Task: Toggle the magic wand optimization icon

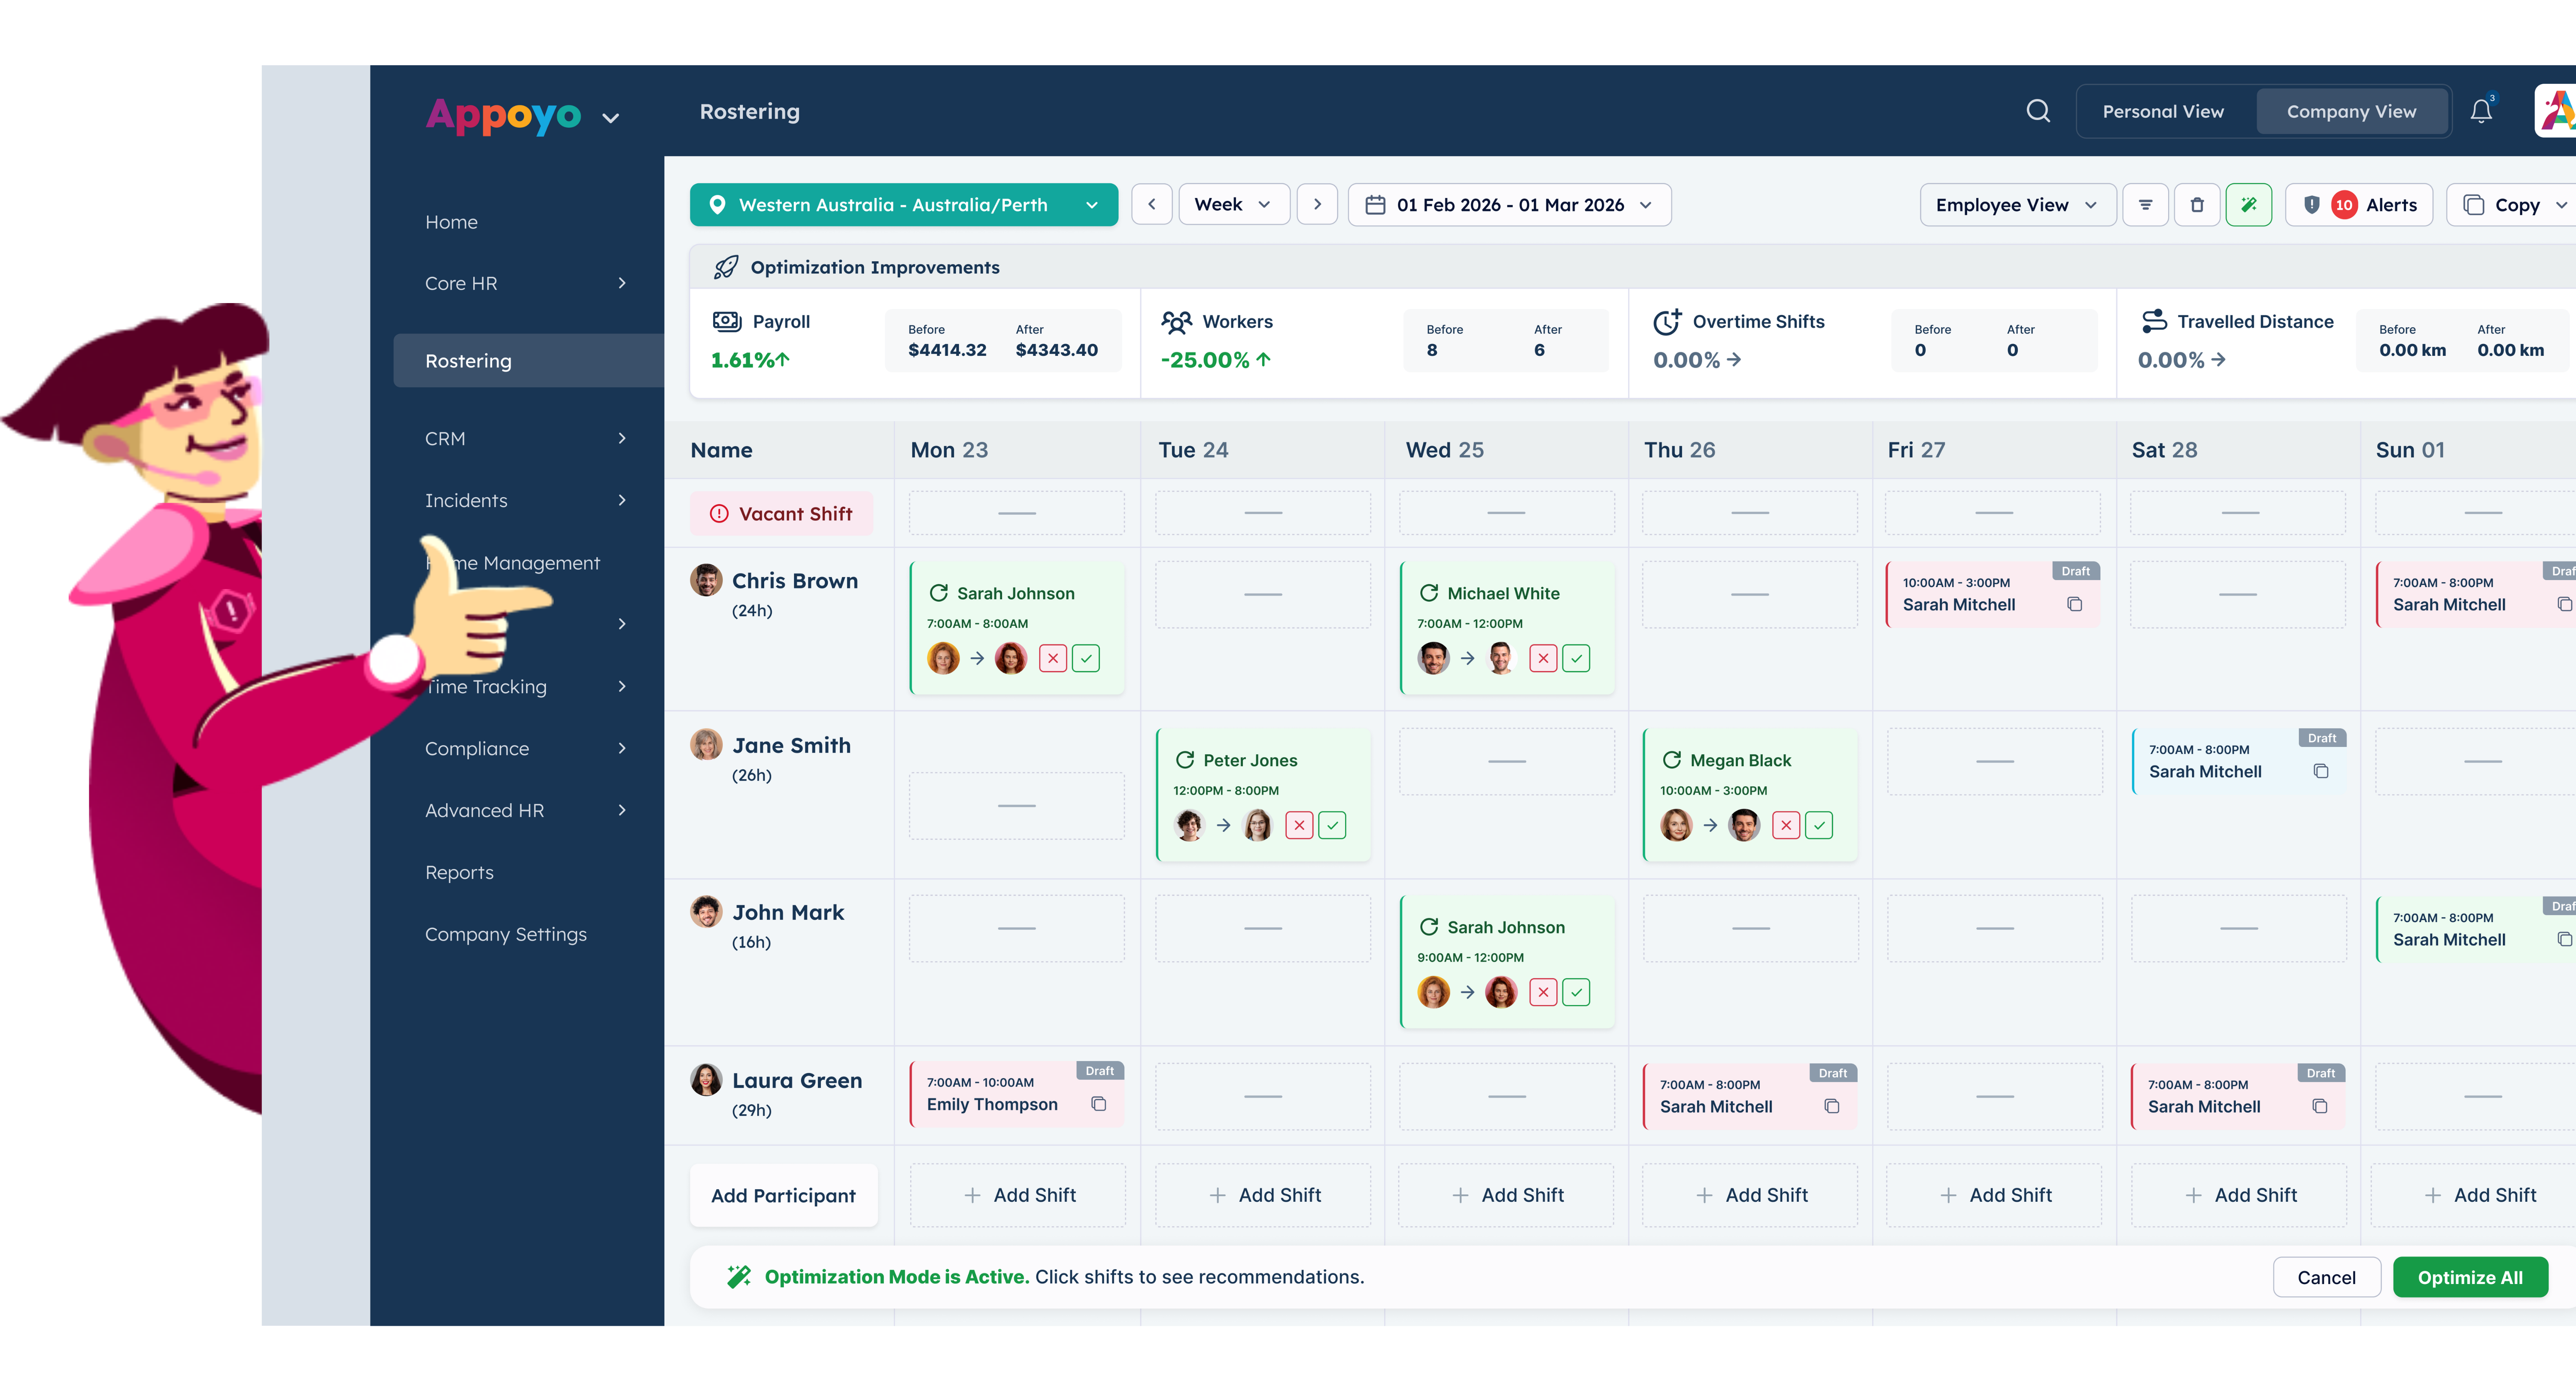Action: pyautogui.click(x=2249, y=205)
